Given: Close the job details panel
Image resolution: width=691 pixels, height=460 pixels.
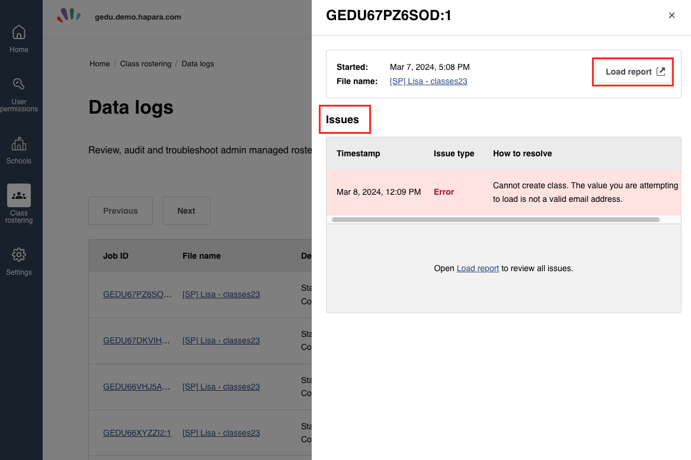Looking at the screenshot, I should point(671,15).
